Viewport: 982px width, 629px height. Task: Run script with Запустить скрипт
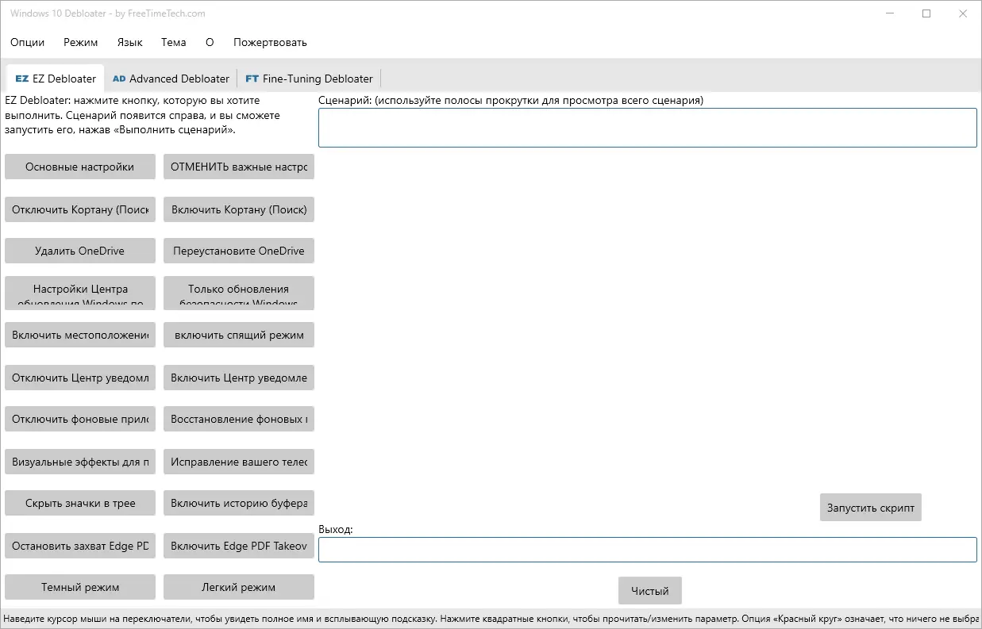(871, 508)
